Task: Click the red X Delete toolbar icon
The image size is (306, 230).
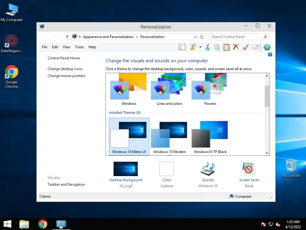Action: click(236, 47)
